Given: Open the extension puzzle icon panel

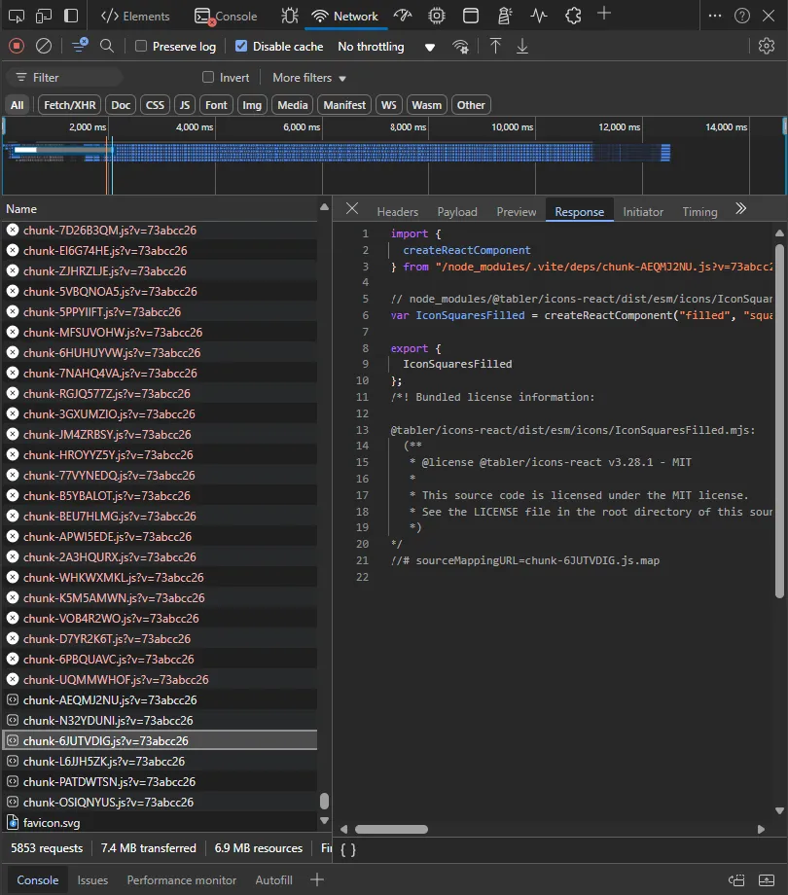Looking at the screenshot, I should click(573, 16).
